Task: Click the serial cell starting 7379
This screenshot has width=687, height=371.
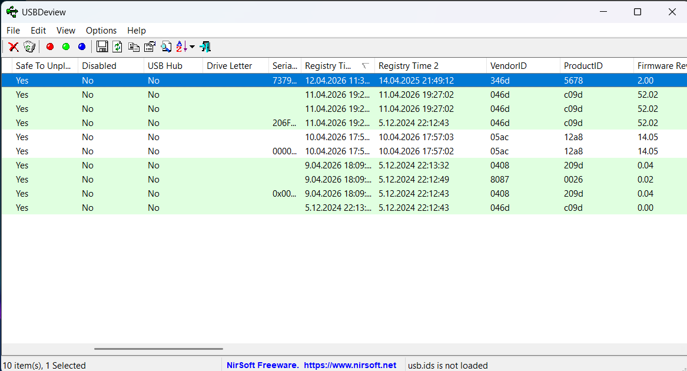Action: [x=284, y=80]
